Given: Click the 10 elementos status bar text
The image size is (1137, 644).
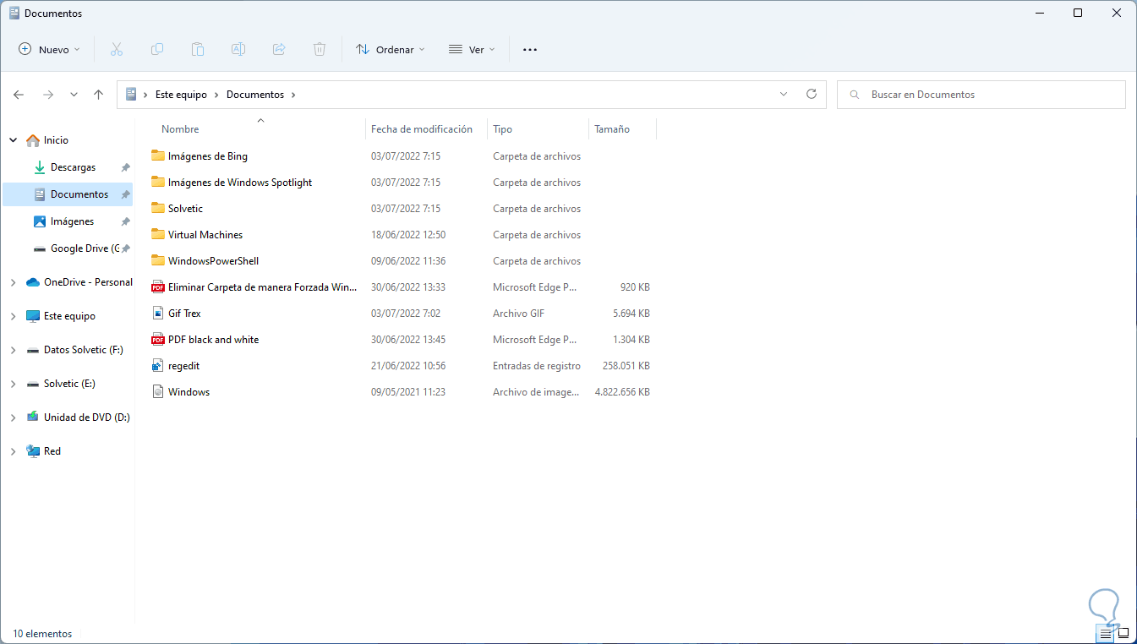Looking at the screenshot, I should 42,634.
